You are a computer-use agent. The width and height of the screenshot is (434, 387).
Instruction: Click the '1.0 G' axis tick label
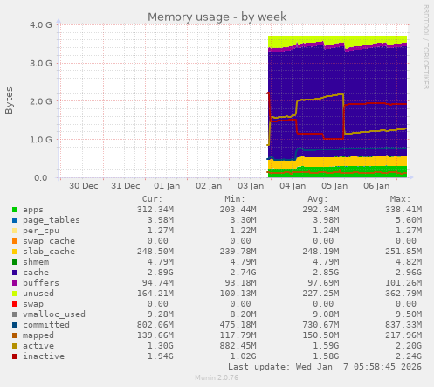(41, 140)
